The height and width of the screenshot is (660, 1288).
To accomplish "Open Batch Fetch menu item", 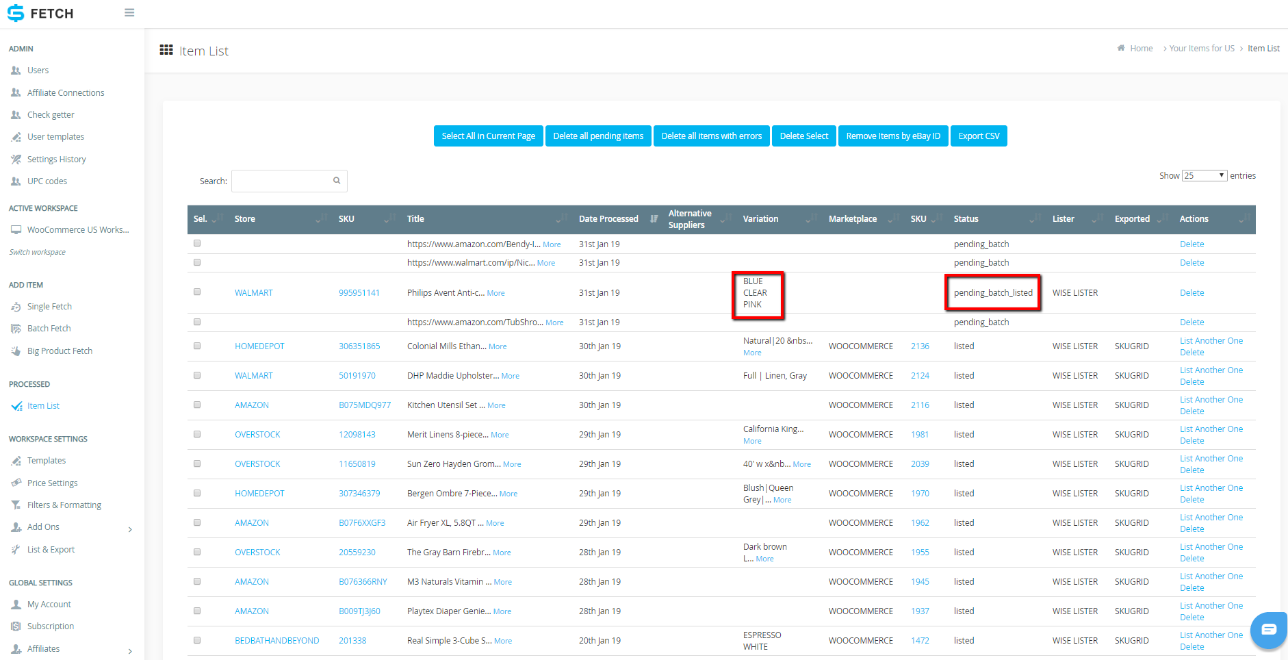I will (x=49, y=329).
